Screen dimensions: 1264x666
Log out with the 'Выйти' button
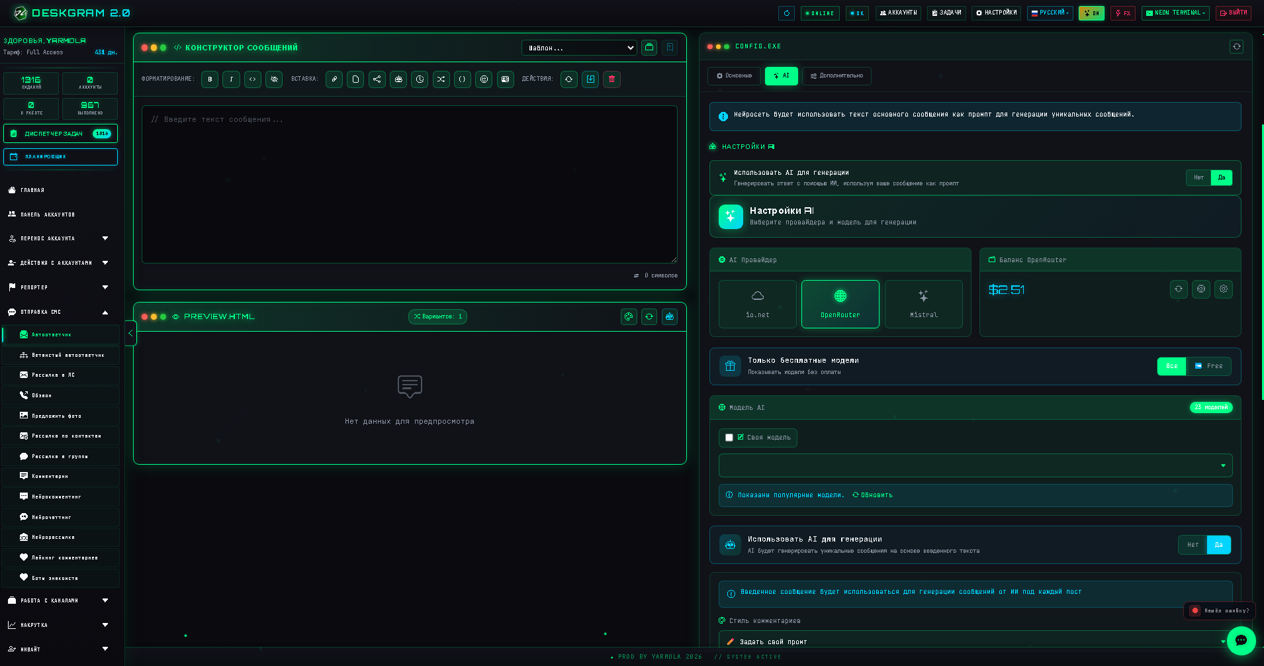tap(1234, 13)
